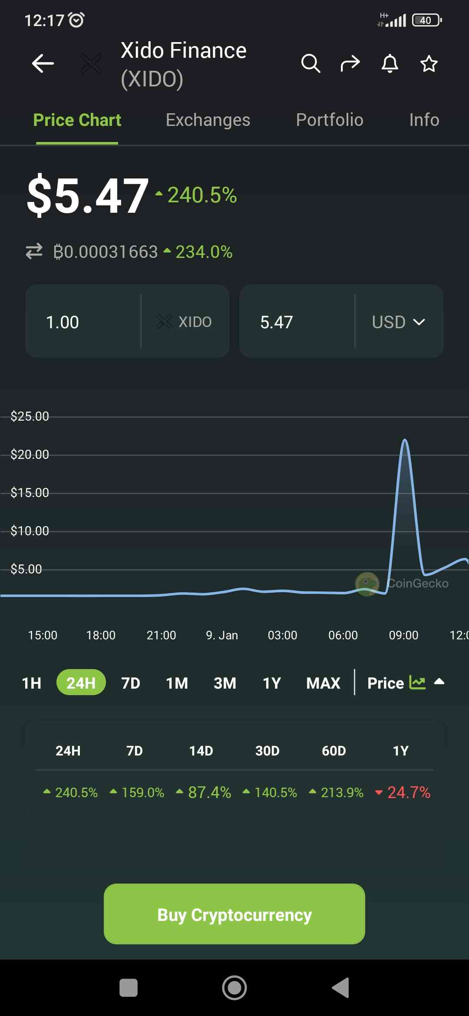Open the Portfolio tab
The image size is (469, 1016).
[x=329, y=120]
